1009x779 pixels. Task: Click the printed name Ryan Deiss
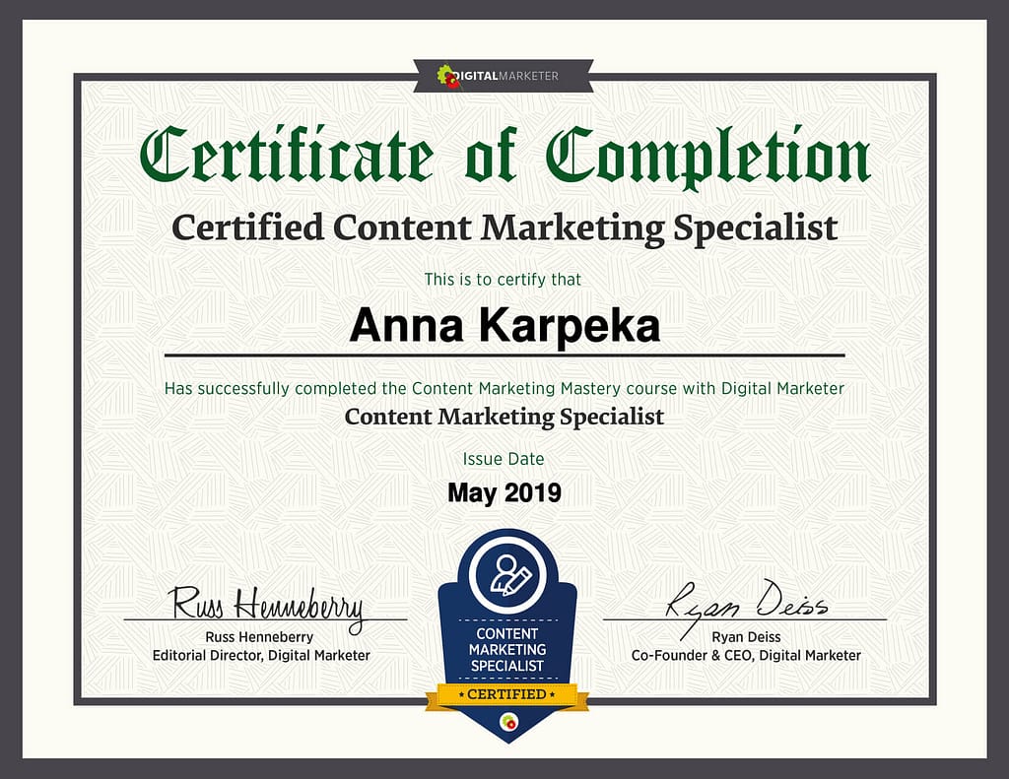click(745, 637)
